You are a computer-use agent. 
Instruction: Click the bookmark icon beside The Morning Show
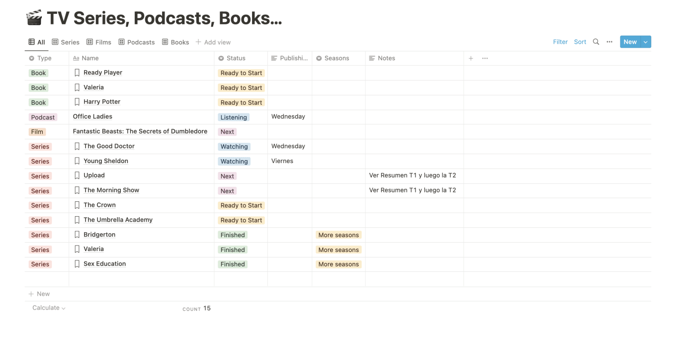77,190
